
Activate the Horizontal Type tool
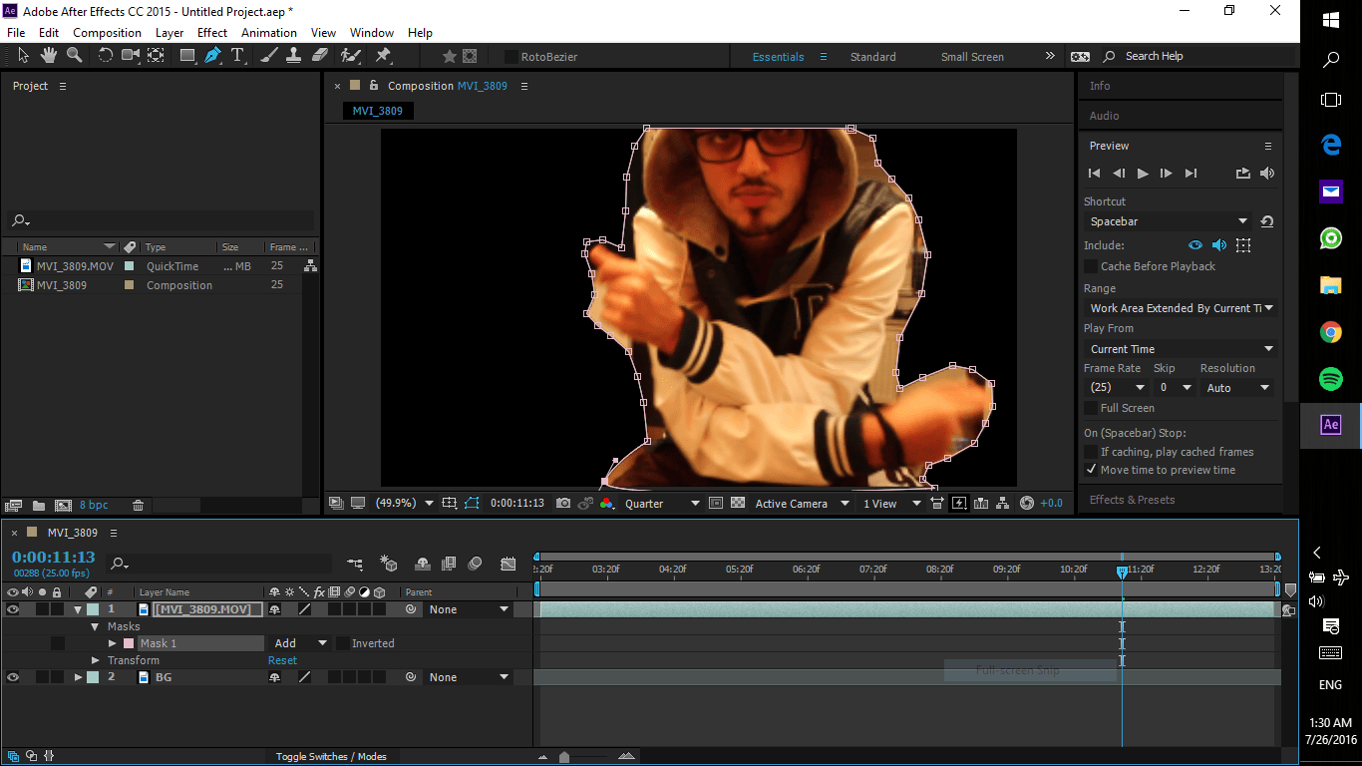[237, 56]
